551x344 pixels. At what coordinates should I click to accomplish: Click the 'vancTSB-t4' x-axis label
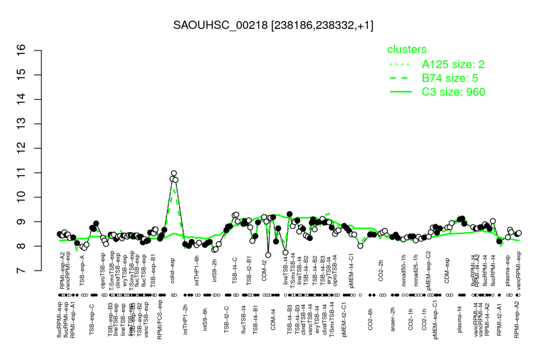(x=310, y=319)
